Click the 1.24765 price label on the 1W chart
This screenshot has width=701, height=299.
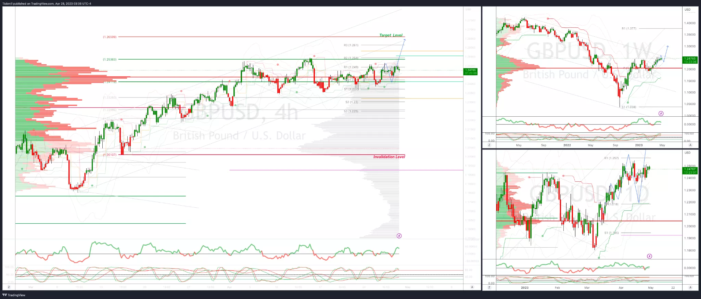click(690, 60)
